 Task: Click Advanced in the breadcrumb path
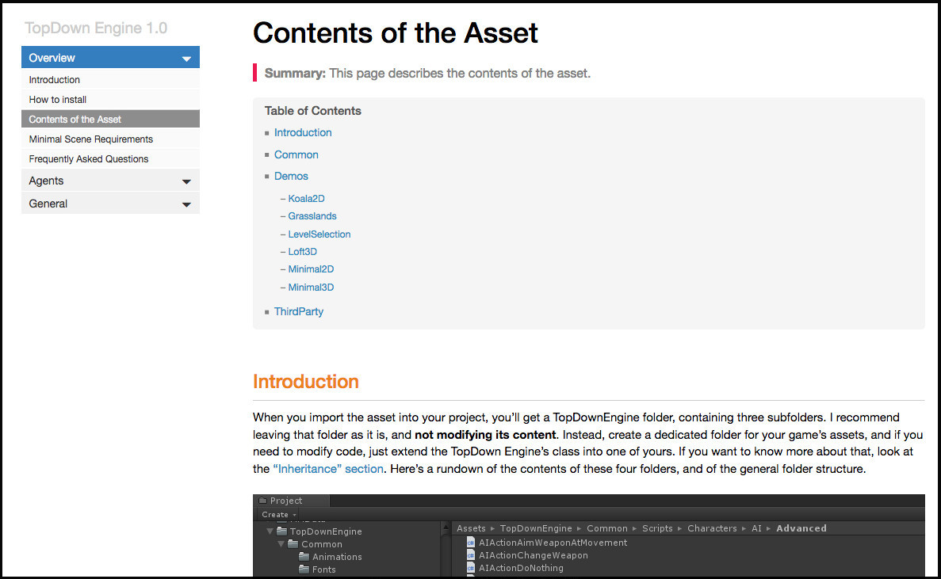801,528
